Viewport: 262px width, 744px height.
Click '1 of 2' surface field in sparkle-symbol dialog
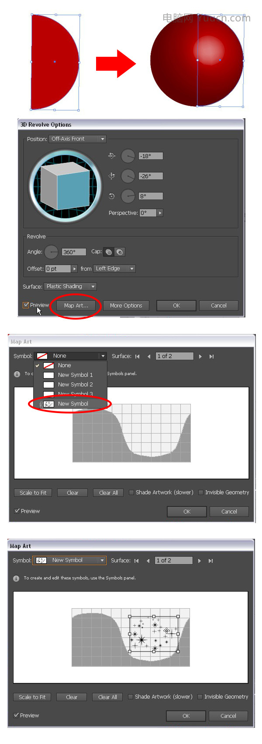(174, 561)
